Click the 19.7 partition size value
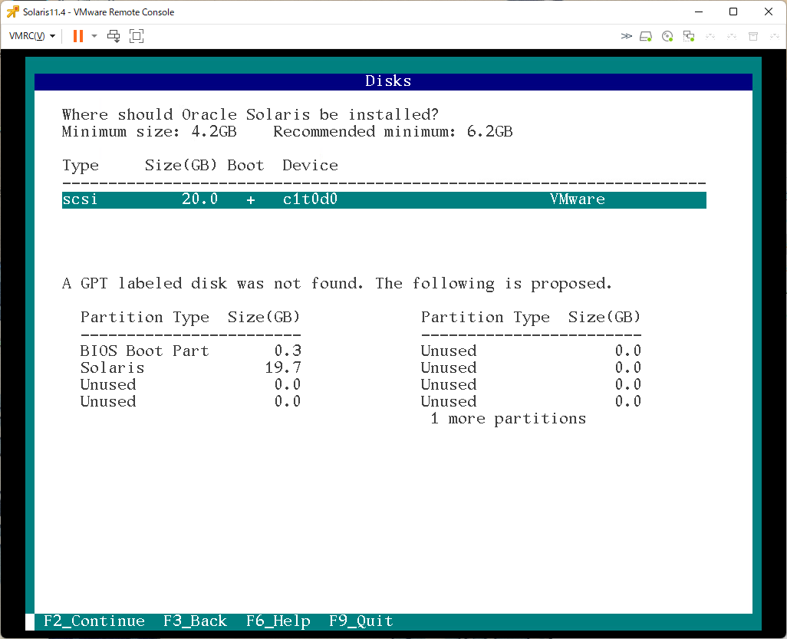The width and height of the screenshot is (787, 639). click(283, 368)
